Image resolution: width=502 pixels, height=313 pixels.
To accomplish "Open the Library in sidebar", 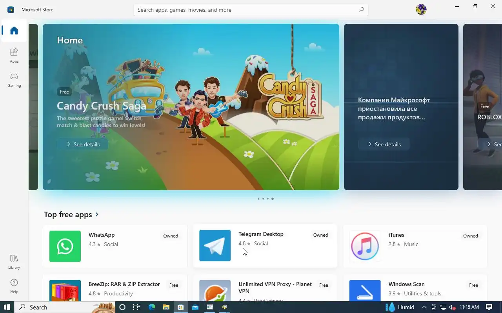I will point(14,262).
